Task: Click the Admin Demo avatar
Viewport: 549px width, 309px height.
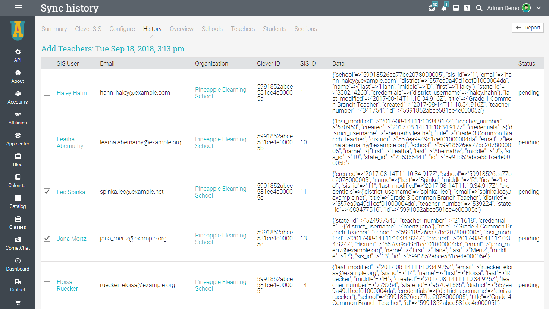Action: [x=526, y=8]
